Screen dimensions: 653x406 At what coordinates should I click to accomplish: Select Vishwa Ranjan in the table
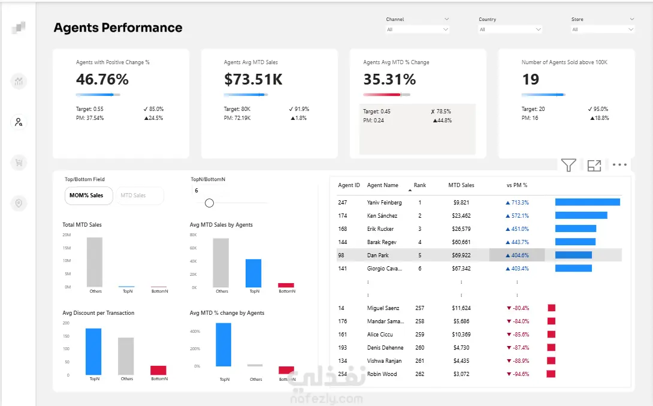coord(385,361)
